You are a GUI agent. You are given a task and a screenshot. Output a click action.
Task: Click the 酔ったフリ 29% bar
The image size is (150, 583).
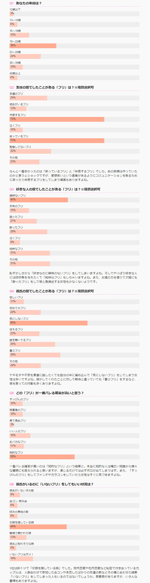pyautogui.click(x=74, y=232)
